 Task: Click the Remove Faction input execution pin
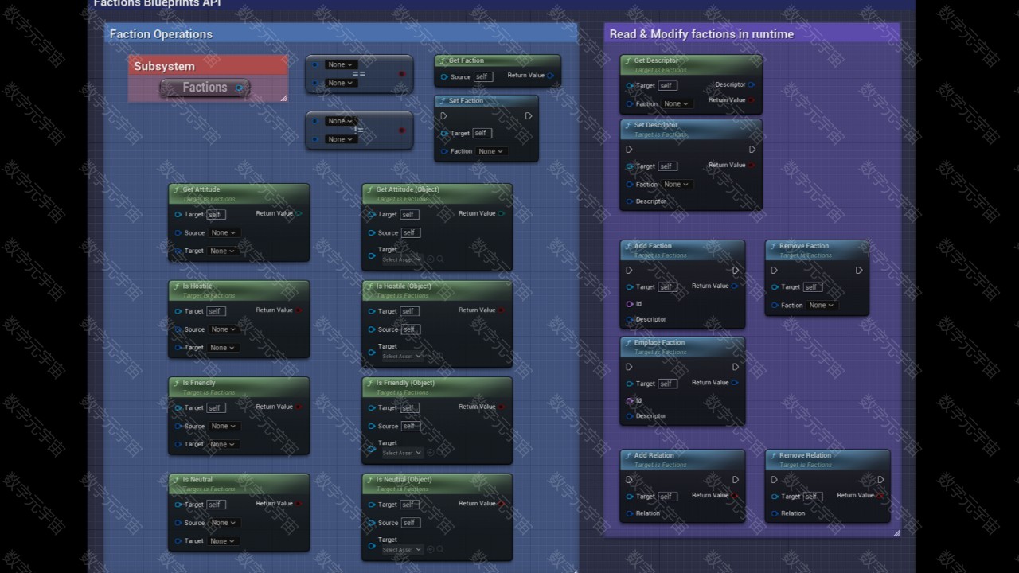coord(775,270)
